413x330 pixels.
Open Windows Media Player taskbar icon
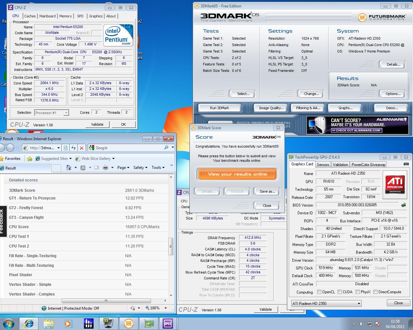(x=68, y=323)
